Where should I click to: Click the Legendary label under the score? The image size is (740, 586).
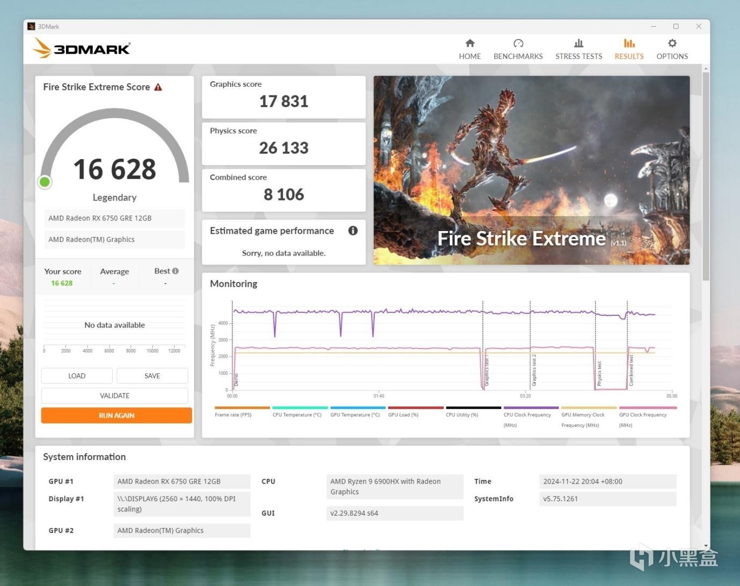point(115,197)
